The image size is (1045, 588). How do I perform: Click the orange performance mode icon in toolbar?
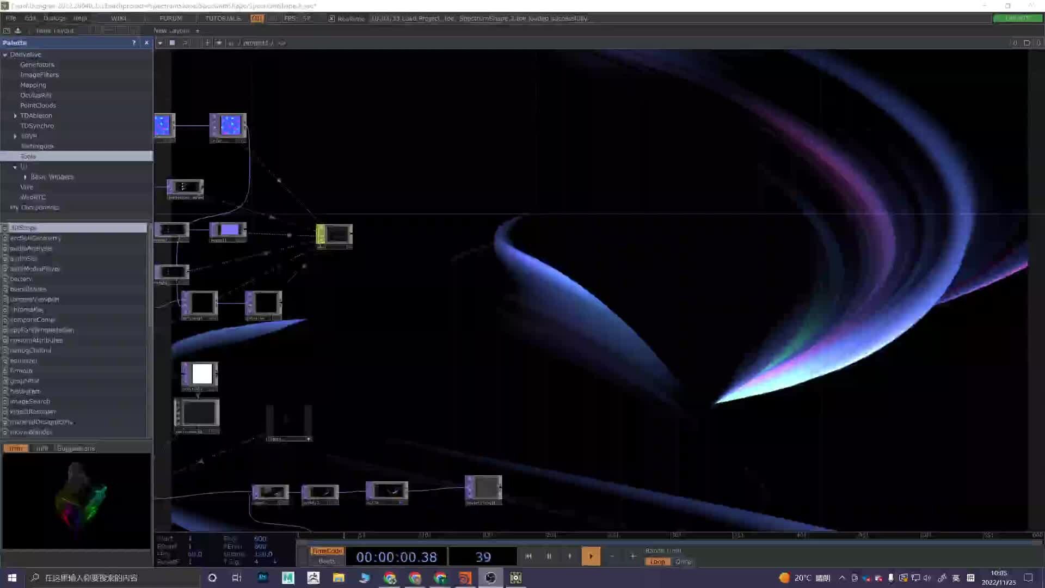(256, 18)
